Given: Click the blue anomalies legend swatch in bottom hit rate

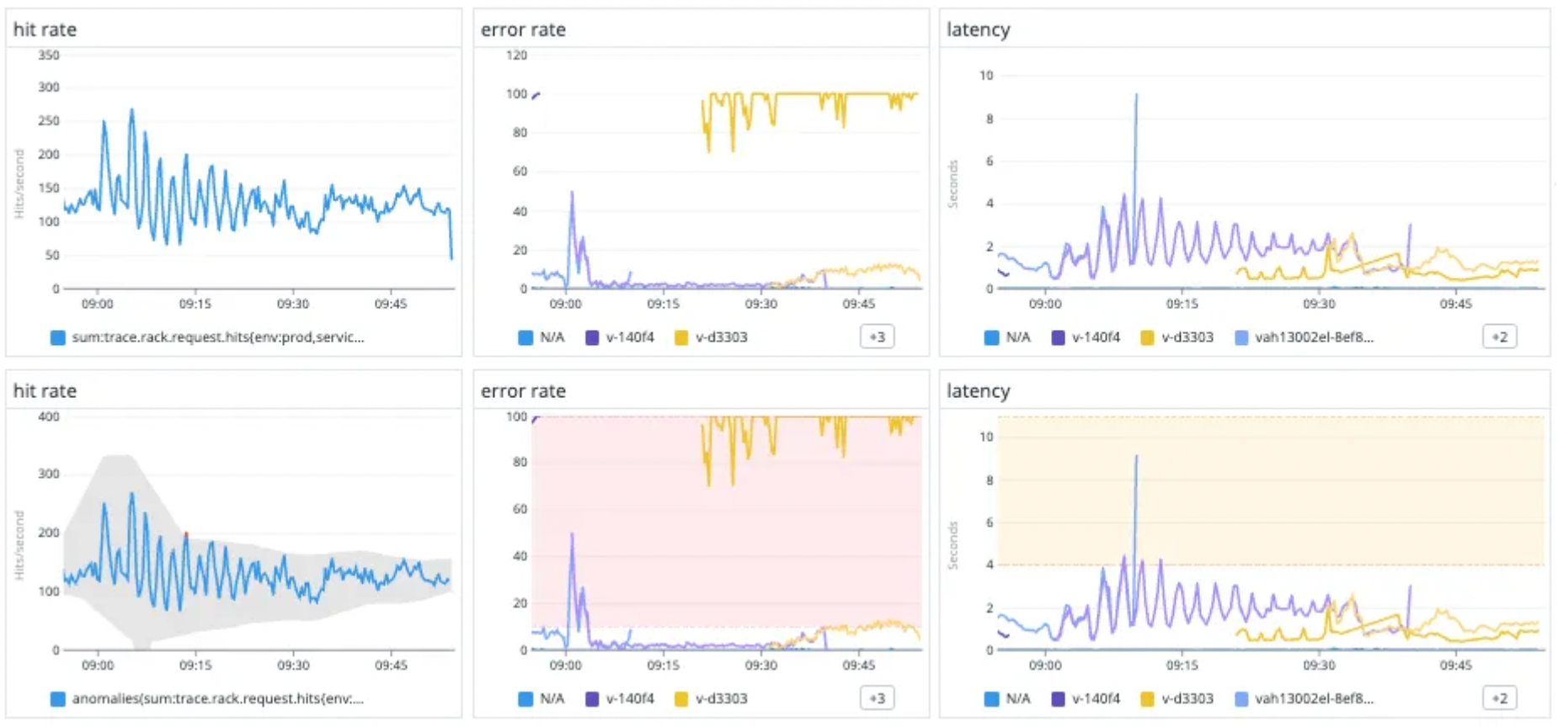Looking at the screenshot, I should point(57,698).
